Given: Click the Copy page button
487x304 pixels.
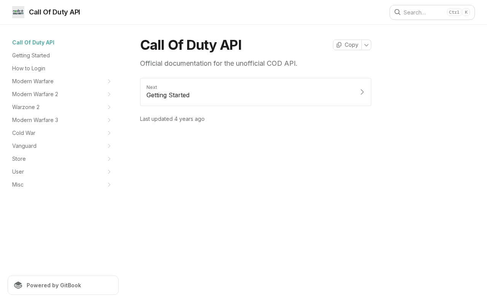Looking at the screenshot, I should [x=347, y=45].
